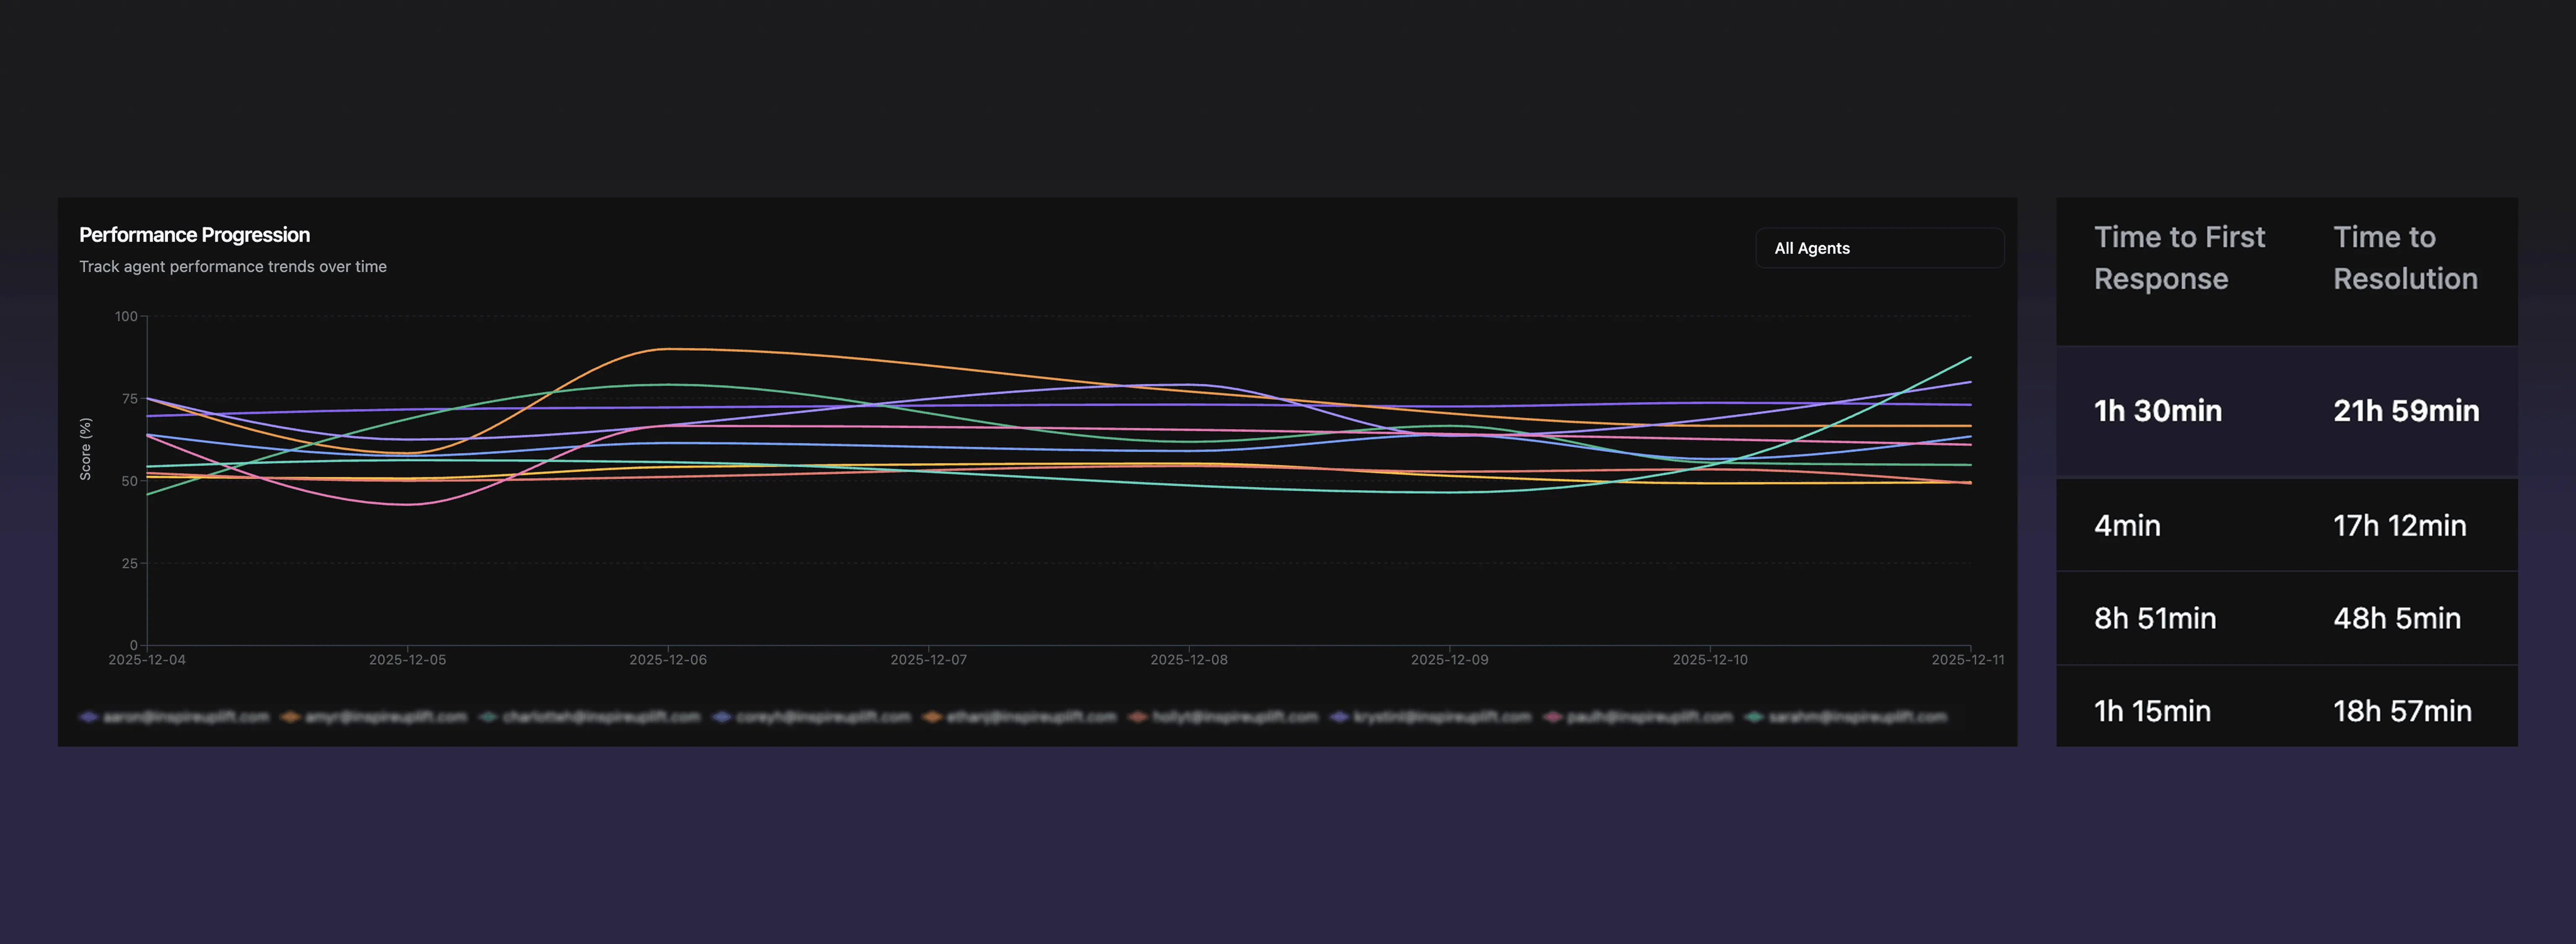Click the 2025-12-05 x-axis date label
The width and height of the screenshot is (2576, 944).
tap(407, 660)
